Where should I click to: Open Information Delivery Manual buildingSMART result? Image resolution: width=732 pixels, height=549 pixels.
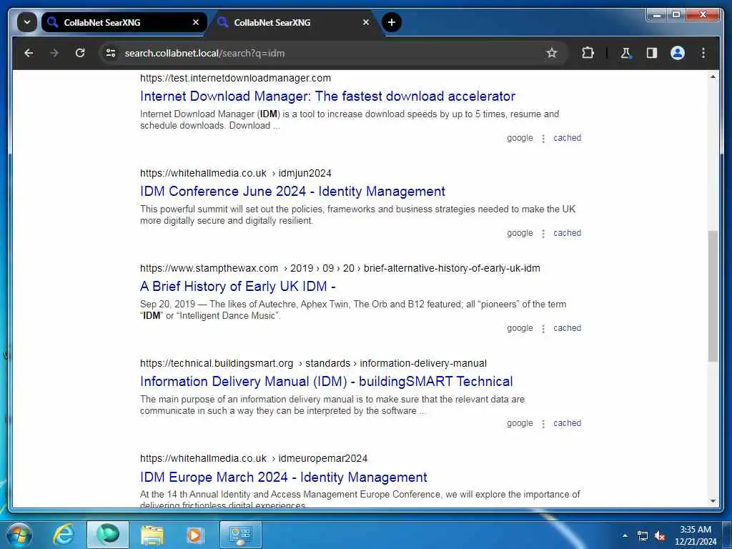point(326,382)
